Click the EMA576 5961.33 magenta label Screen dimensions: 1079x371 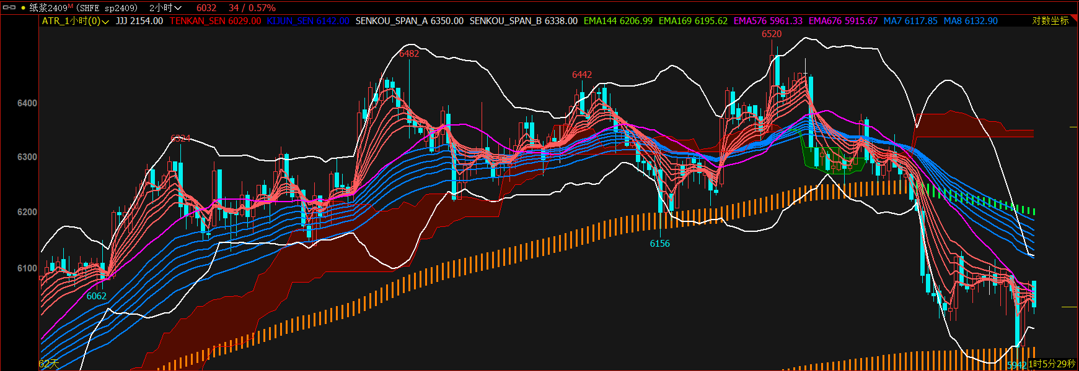click(768, 21)
